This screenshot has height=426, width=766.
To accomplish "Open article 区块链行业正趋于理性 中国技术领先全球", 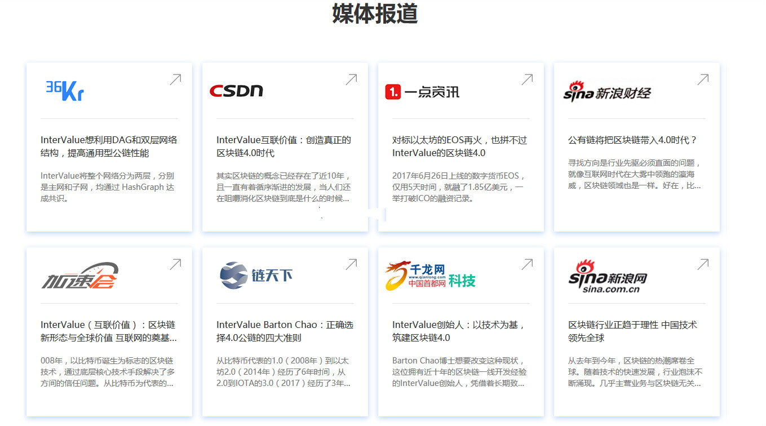I will [x=632, y=331].
